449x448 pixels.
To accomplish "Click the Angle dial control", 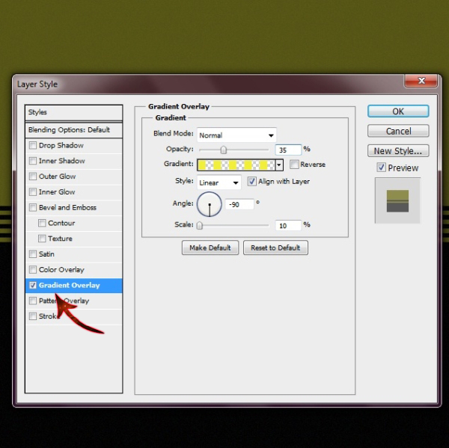I will point(210,204).
